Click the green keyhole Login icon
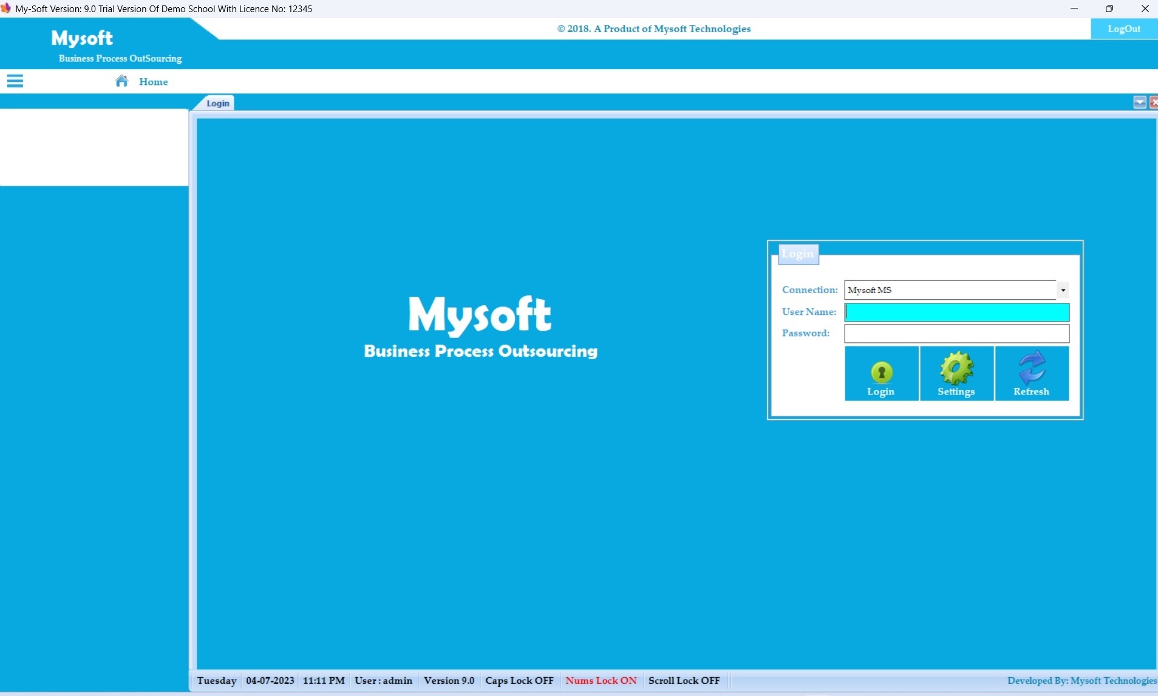Viewport: 1158px width, 696px height. point(881,372)
